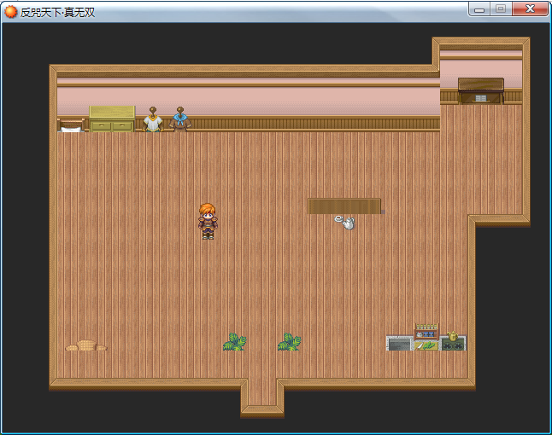Click the cutting board with knife
The height and width of the screenshot is (435, 552).
pyautogui.click(x=426, y=345)
